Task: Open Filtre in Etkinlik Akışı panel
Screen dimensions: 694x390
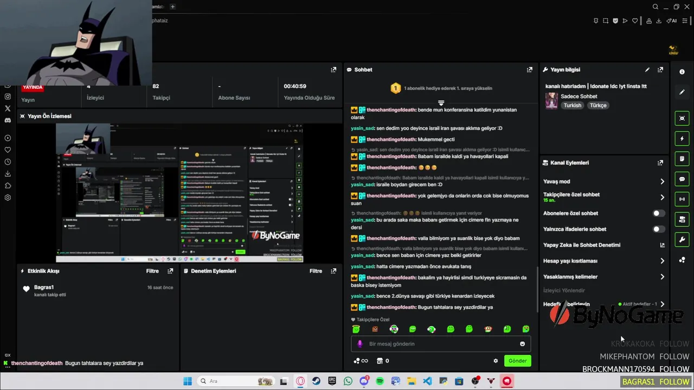Action: [x=152, y=271]
